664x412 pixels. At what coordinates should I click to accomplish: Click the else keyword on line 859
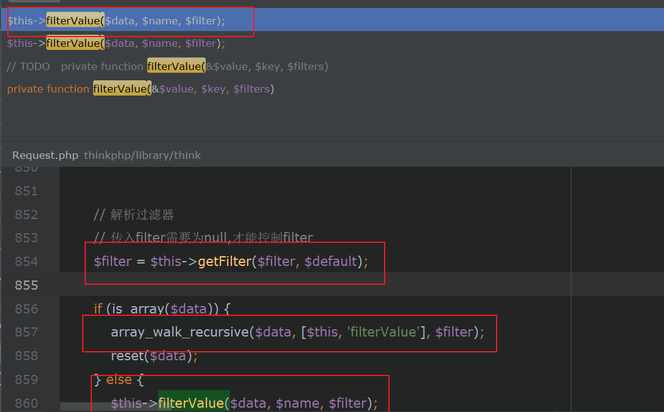(119, 380)
